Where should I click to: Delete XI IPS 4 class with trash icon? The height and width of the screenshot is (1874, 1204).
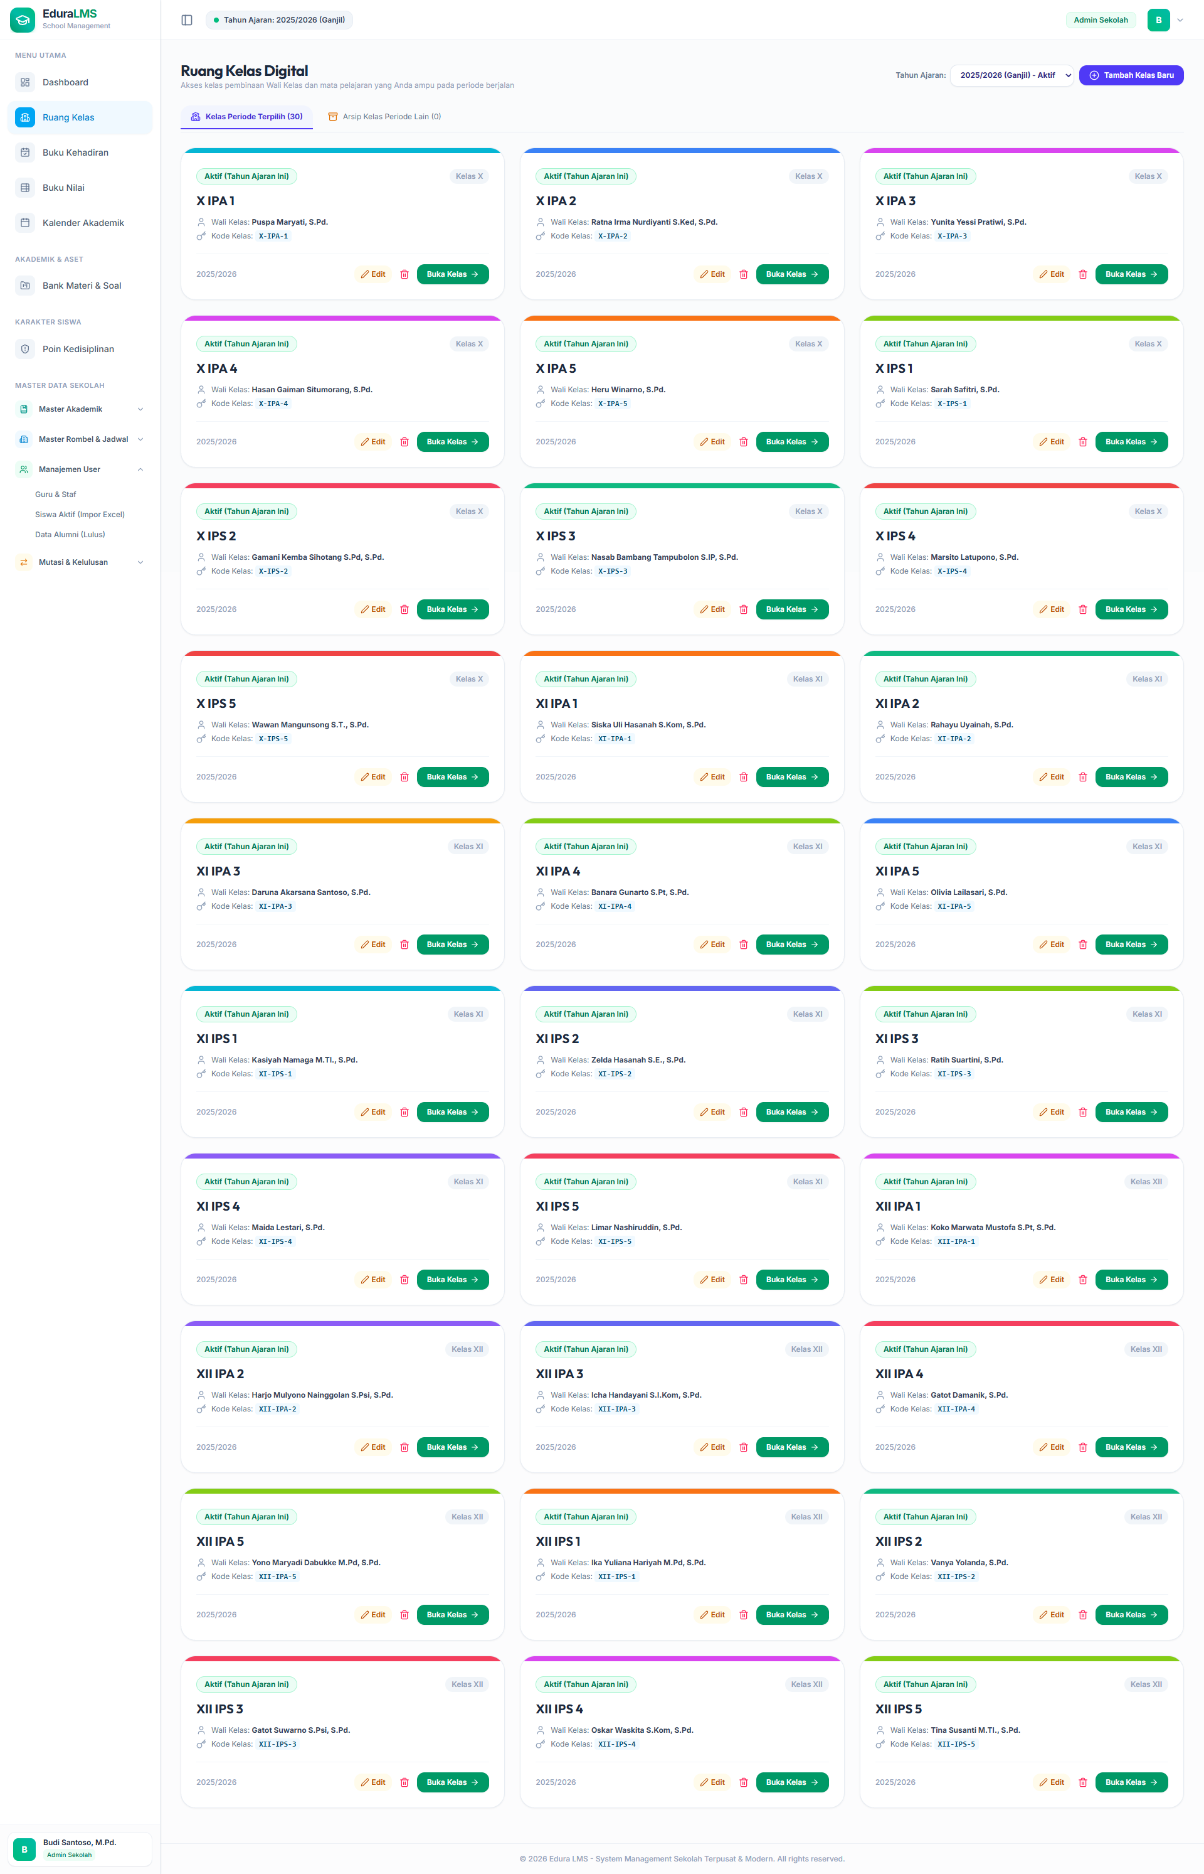404,1280
